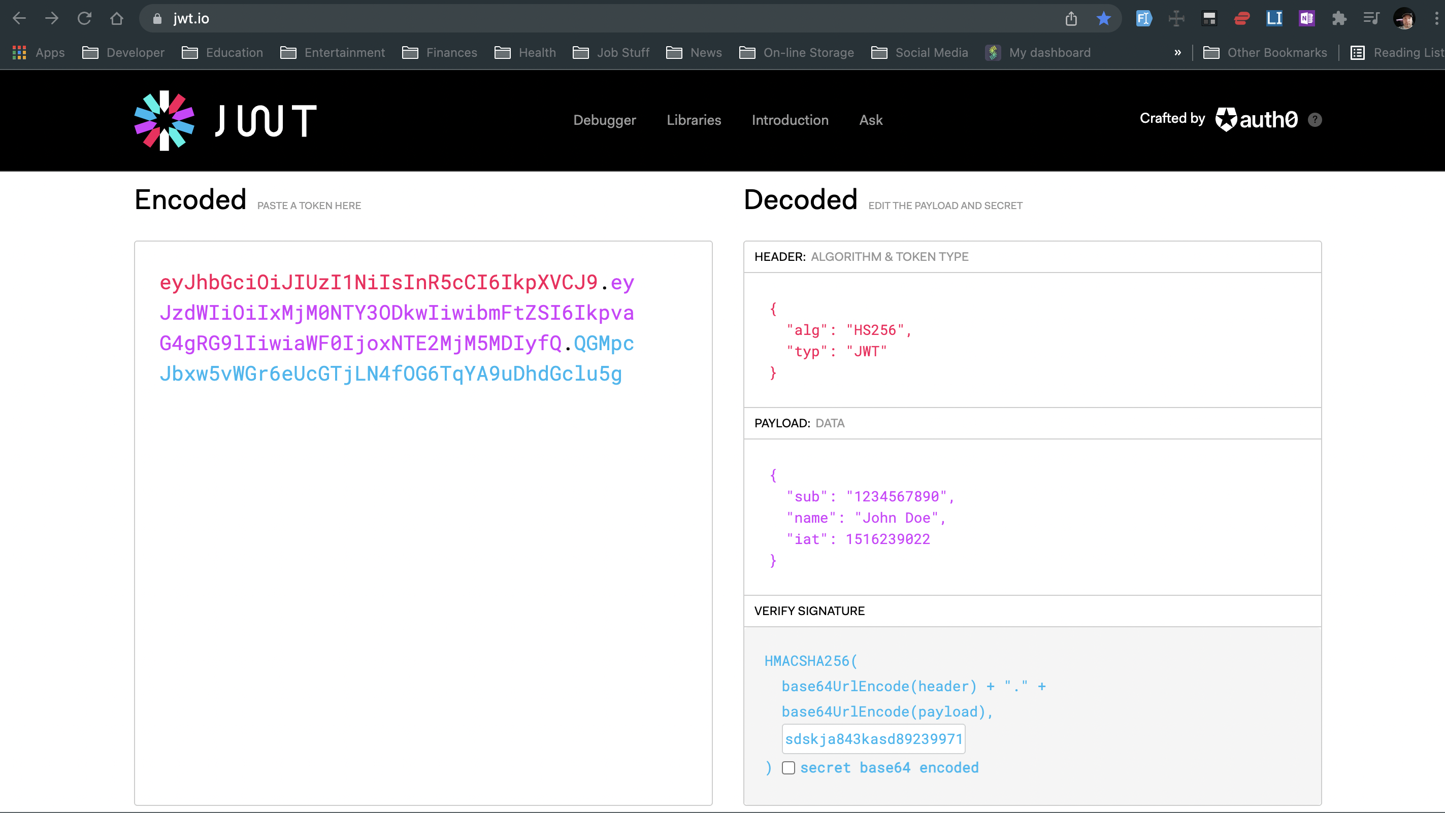Image resolution: width=1445 pixels, height=813 pixels.
Task: Enable secret base64 encoded checkbox
Action: click(788, 768)
